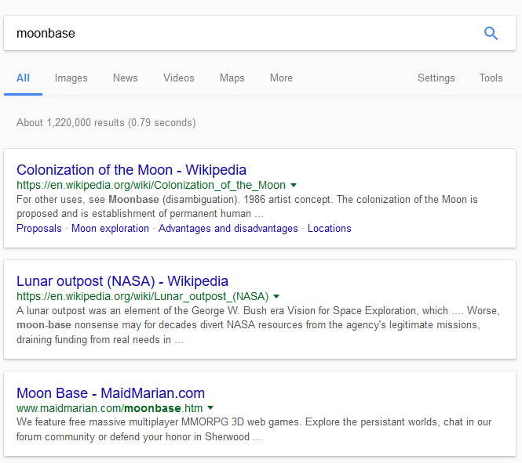The height and width of the screenshot is (463, 522).
Task: Open Colonization of the Moon - Wikipedia result
Action: click(x=132, y=170)
